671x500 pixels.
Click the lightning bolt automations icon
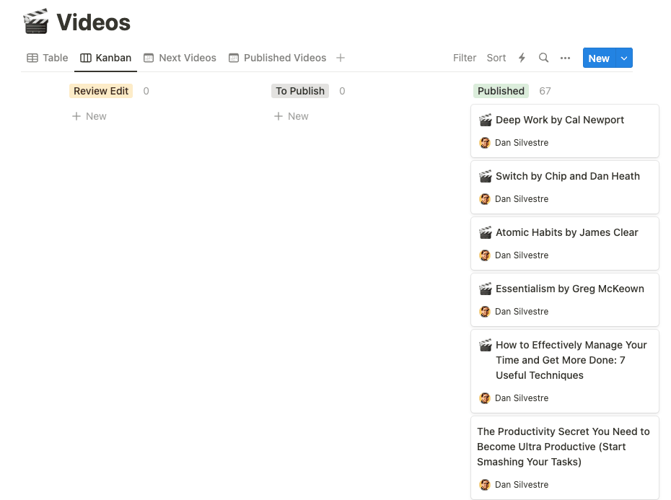[522, 58]
